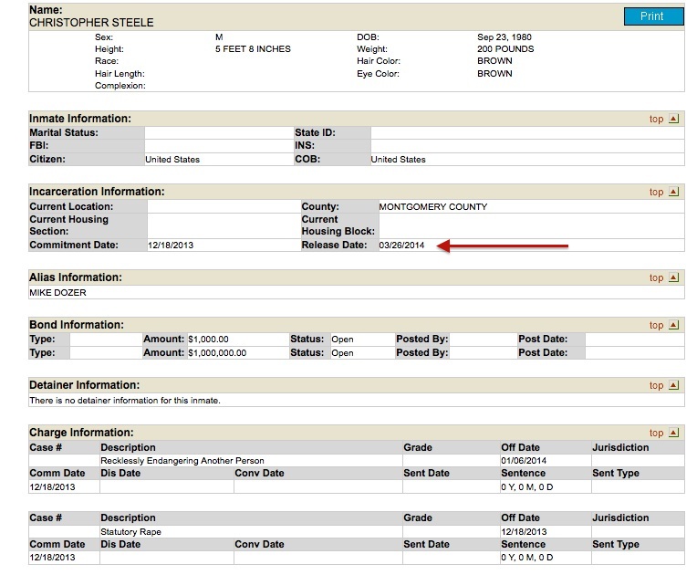Follow the 'top' link beside Incarceration Information
The width and height of the screenshot is (697, 575).
click(x=656, y=192)
